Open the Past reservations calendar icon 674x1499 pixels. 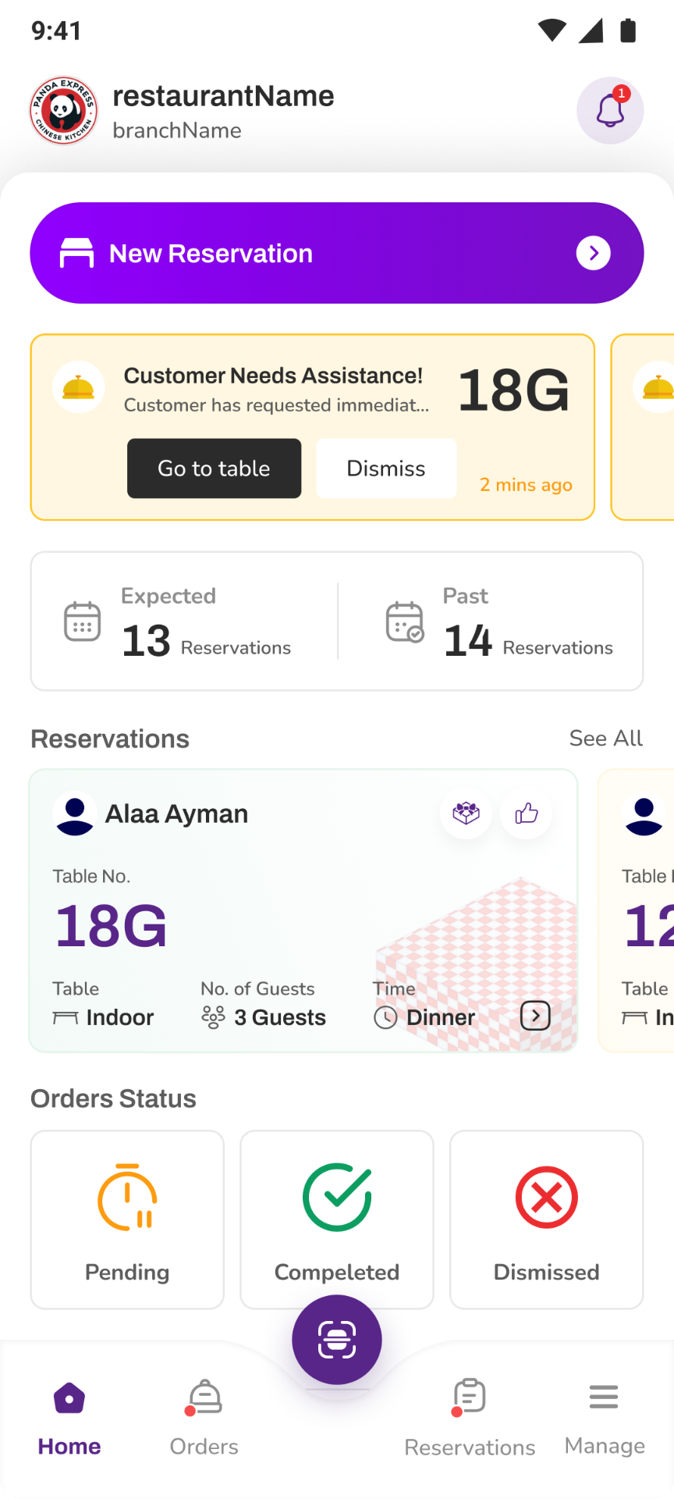405,621
